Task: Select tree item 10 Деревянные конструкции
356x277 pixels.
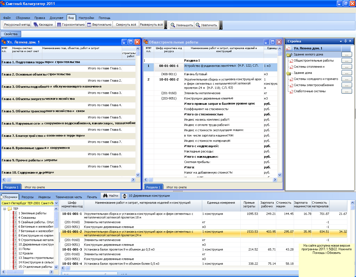Action: 36,244
